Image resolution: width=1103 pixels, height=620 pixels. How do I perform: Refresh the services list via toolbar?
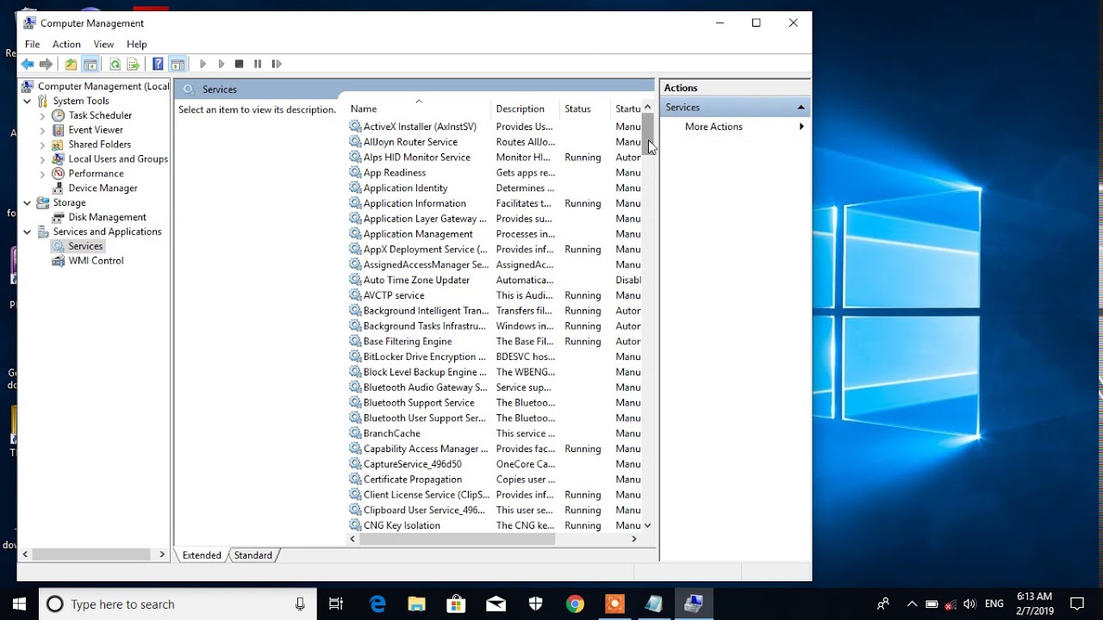tap(115, 64)
